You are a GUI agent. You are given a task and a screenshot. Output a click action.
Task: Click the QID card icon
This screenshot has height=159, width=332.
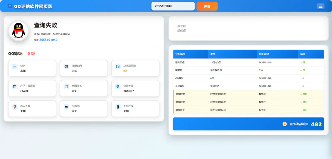(x=15, y=66)
